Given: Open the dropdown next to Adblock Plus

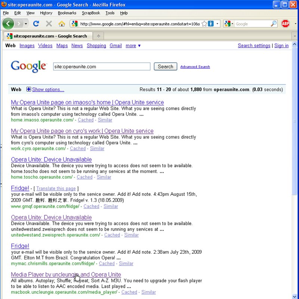Looking at the screenshot, I should pos(295,24).
